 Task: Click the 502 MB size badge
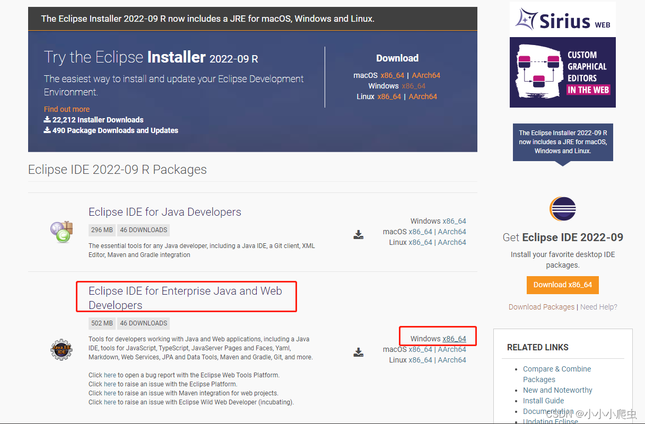pos(102,323)
